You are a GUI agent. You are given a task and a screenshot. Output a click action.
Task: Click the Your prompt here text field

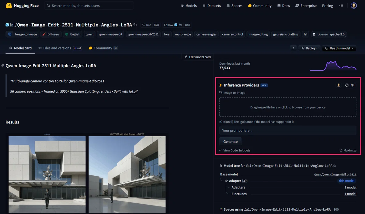pos(288,130)
